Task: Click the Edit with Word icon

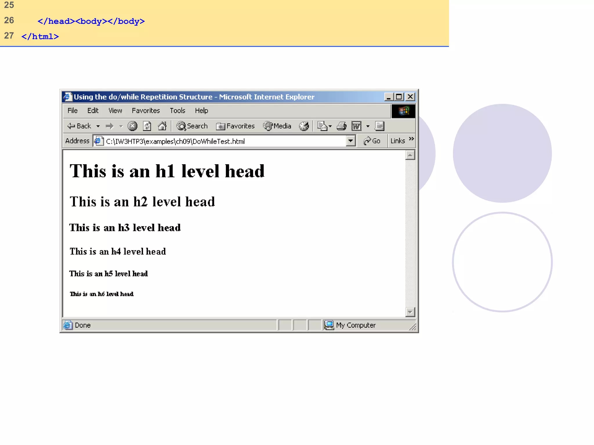Action: click(356, 126)
